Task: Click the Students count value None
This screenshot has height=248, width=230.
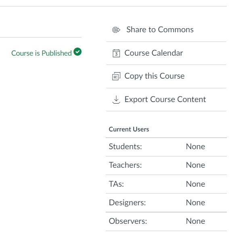Action: click(195, 146)
